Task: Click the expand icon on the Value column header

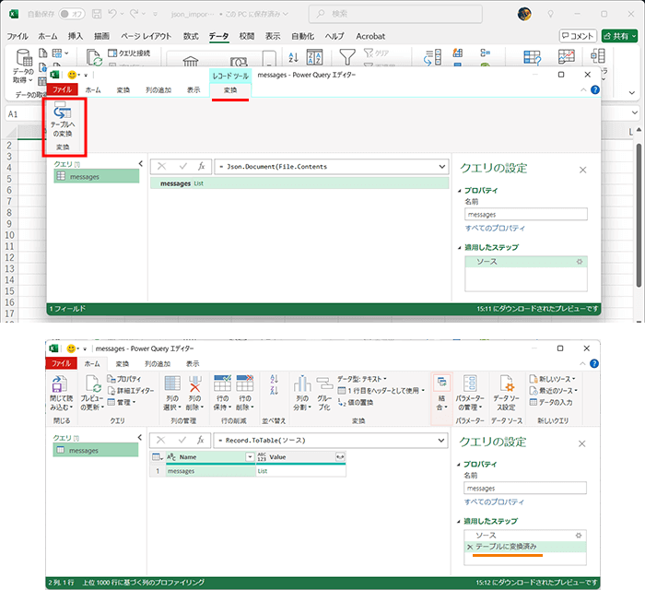Action: (x=340, y=457)
